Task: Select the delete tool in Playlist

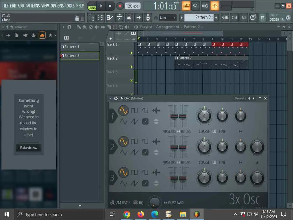Action: pyautogui.click(x=91, y=27)
